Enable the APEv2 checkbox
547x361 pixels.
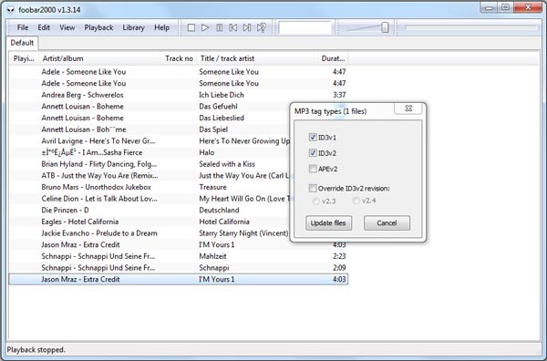coord(313,169)
